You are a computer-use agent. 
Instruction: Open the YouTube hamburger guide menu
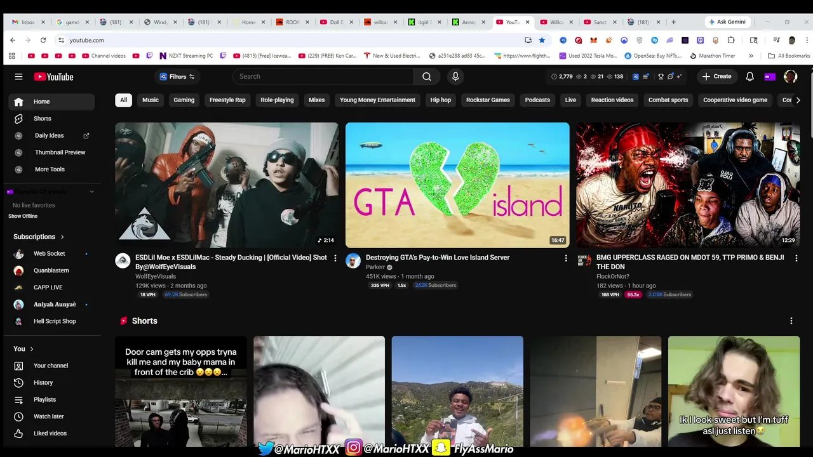pos(18,77)
